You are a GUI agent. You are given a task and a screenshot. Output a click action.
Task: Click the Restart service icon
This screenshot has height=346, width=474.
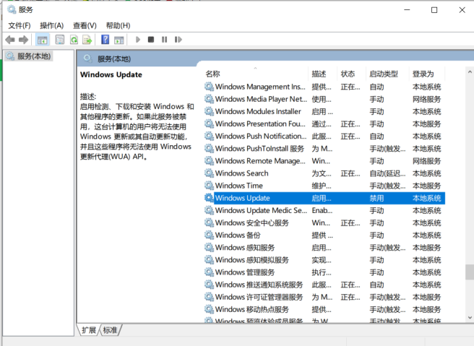[178, 40]
